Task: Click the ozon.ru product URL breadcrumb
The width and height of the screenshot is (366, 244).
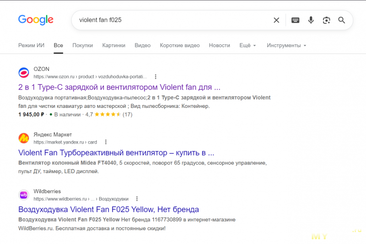Action: 90,77
